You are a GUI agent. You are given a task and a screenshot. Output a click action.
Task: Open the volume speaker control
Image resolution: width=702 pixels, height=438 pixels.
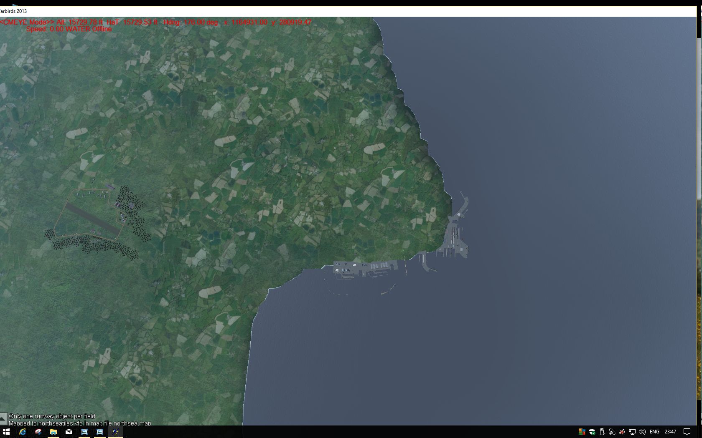642,432
